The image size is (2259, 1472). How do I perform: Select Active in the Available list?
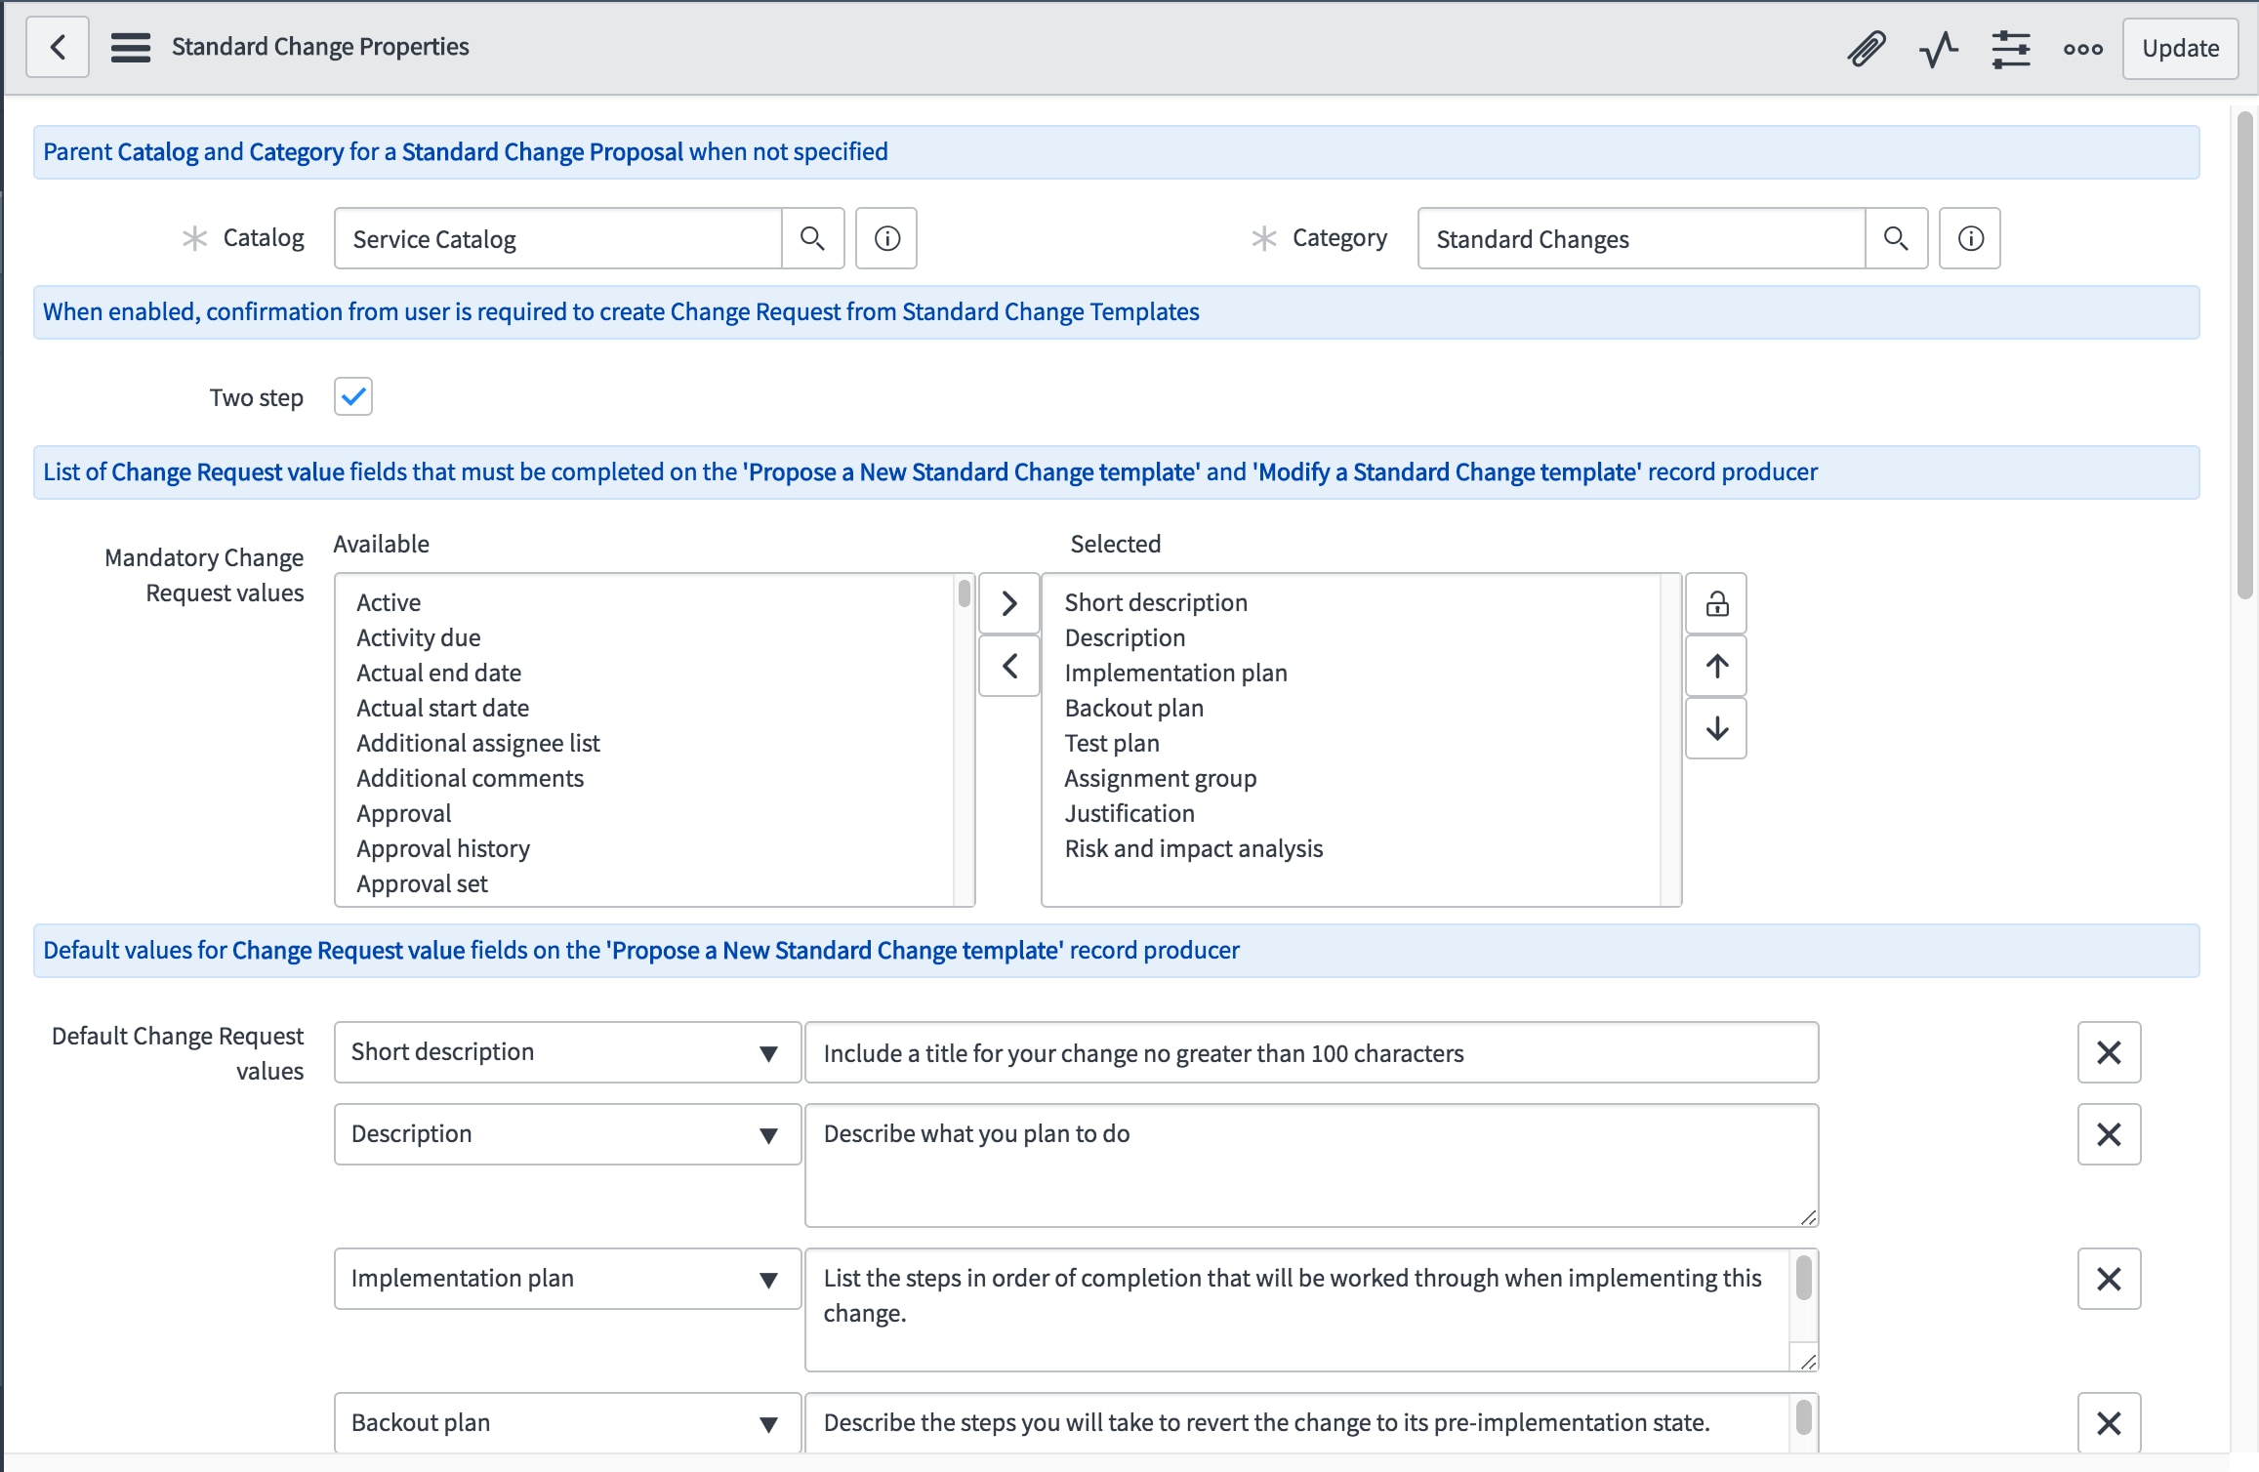click(388, 602)
